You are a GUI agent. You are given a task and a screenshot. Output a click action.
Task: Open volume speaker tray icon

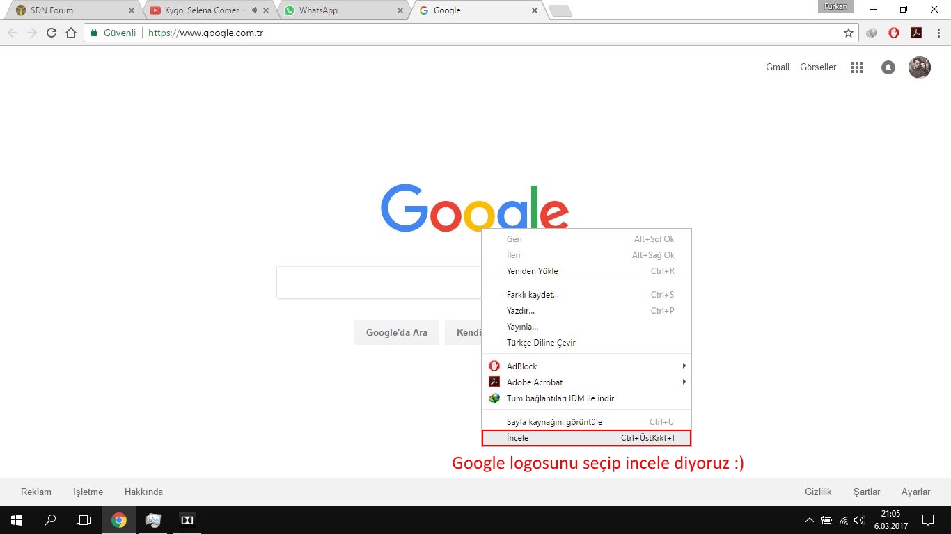pos(859,520)
